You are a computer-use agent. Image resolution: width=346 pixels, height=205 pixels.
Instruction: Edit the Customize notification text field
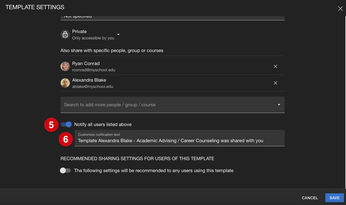point(179,138)
